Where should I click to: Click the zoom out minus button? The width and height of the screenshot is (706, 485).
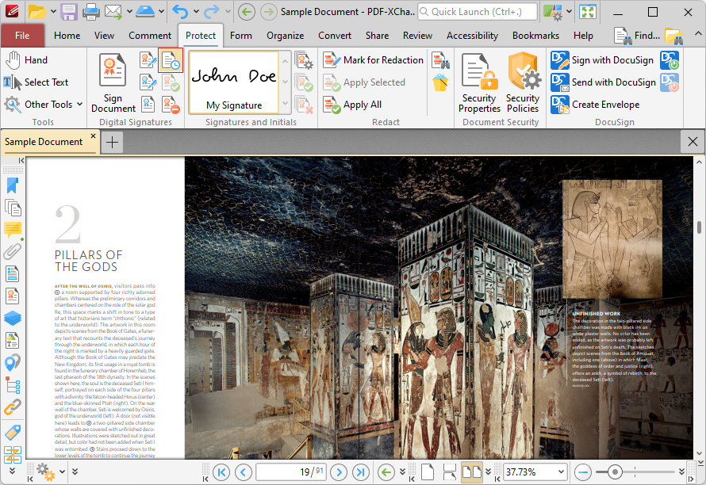(x=583, y=472)
